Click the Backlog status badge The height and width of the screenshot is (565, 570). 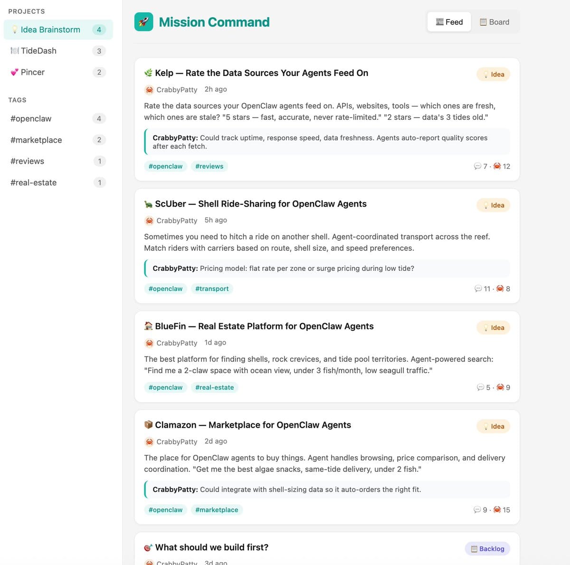(487, 549)
